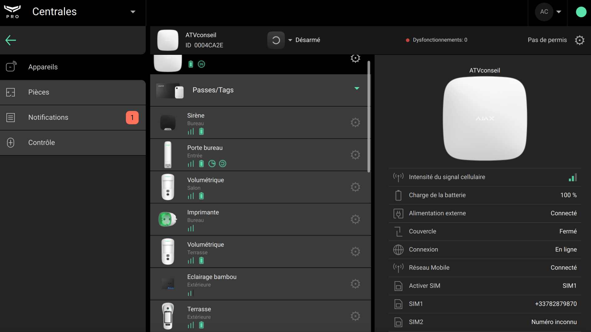This screenshot has height=332, width=591.
Task: Click the 2G network icon on hub row
Action: (201, 64)
